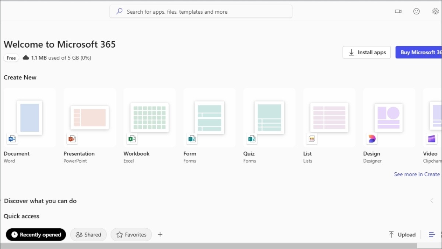Open the settings gear icon
Viewport: 442px width, 249px height.
pyautogui.click(x=435, y=11)
